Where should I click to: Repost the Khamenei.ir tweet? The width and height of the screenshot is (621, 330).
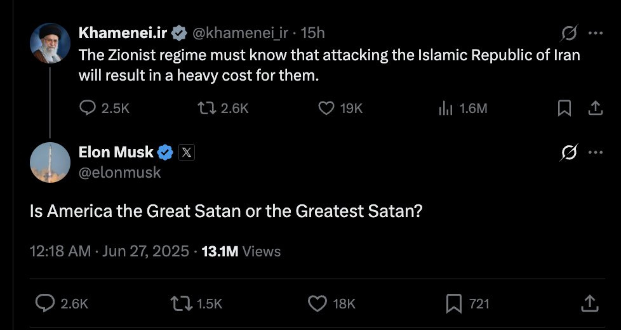click(207, 109)
